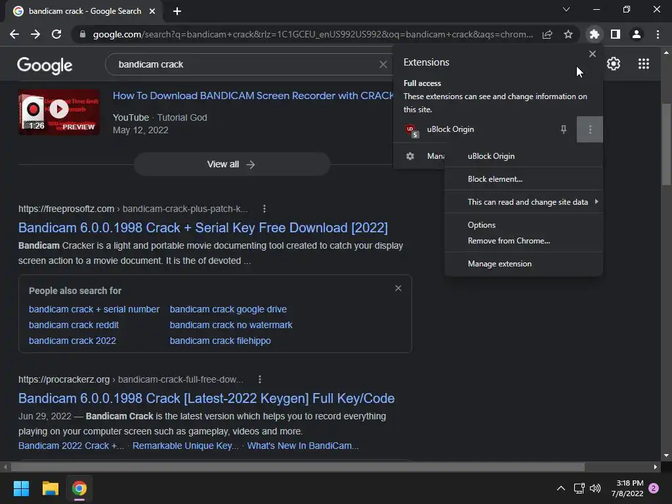672x504 pixels.
Task: Search bandicam crack reddit
Action: tap(73, 325)
